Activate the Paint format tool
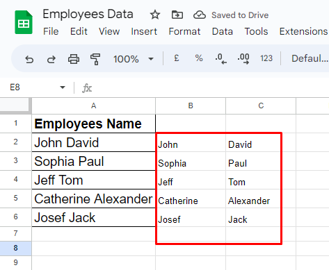This screenshot has width=329, height=270. pyautogui.click(x=95, y=59)
